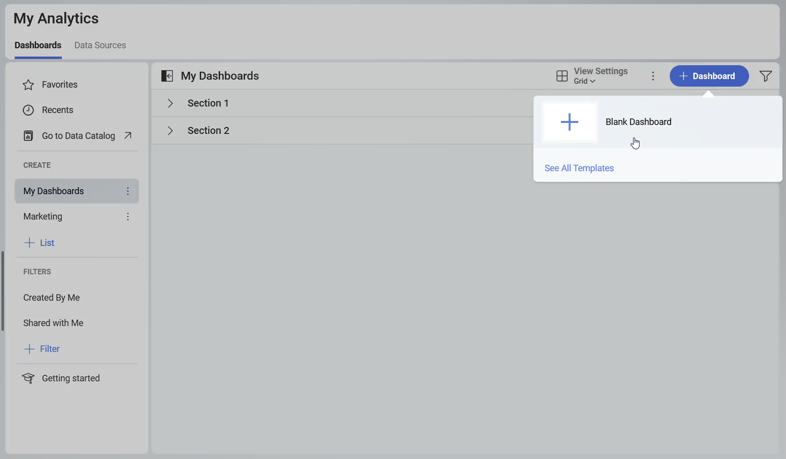This screenshot has height=459, width=786.
Task: Open the filter funnel icon
Action: (766, 76)
